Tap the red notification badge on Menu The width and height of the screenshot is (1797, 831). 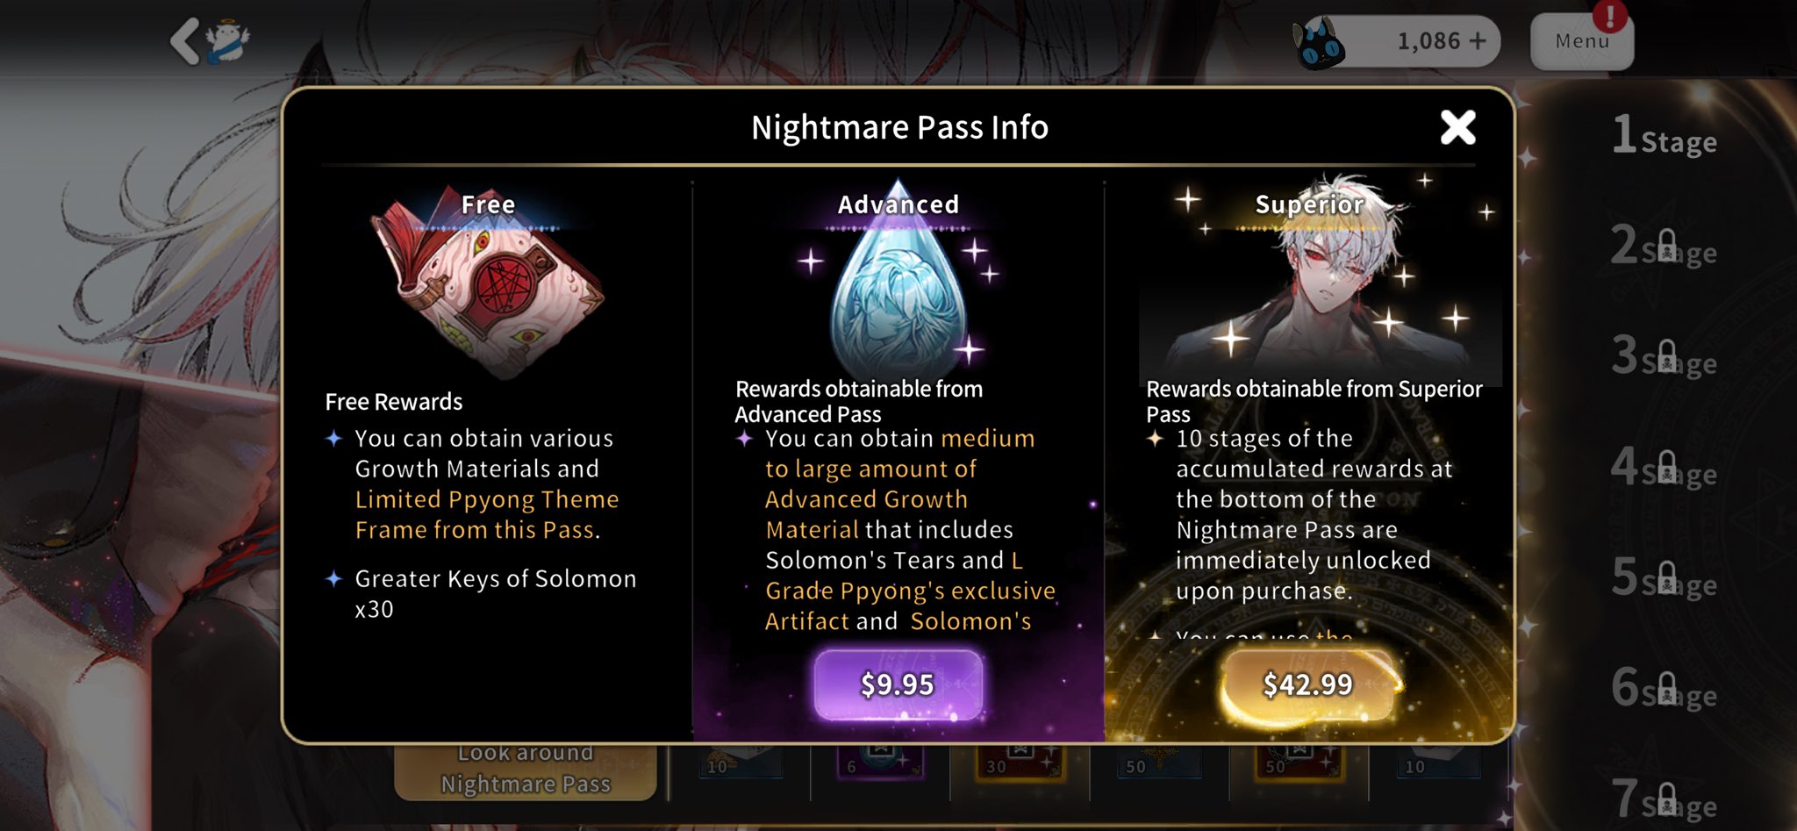click(x=1610, y=15)
